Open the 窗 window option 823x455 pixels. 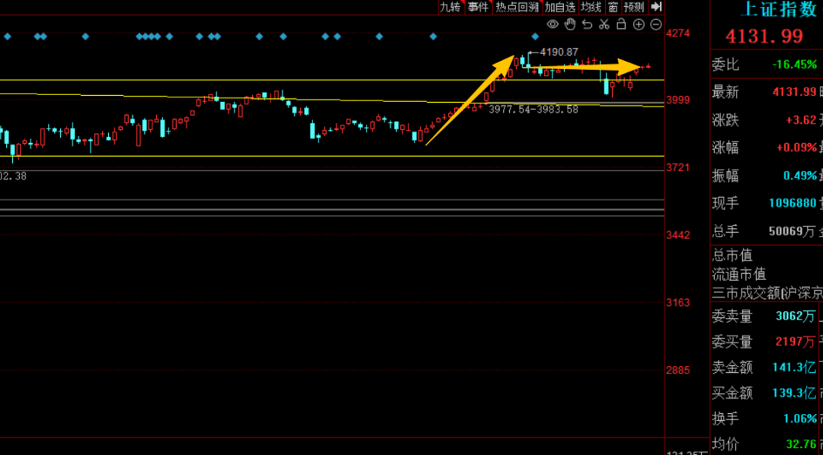[613, 7]
